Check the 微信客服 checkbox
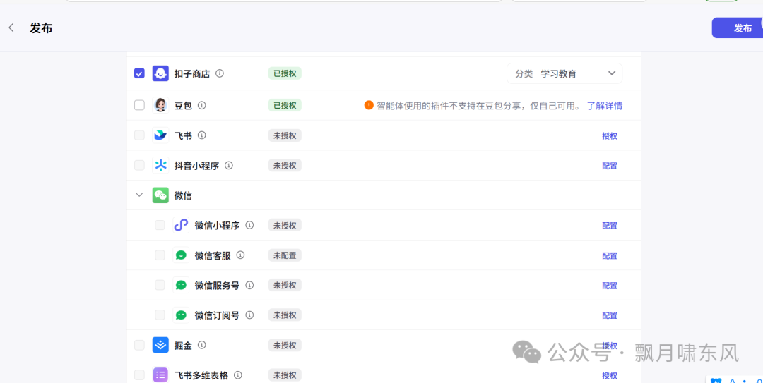This screenshot has height=383, width=763. click(x=160, y=255)
